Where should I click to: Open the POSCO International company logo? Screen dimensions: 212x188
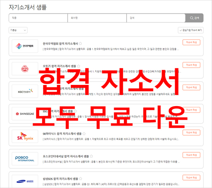point(25,159)
